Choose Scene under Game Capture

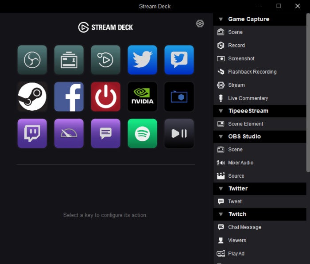pyautogui.click(x=260, y=32)
